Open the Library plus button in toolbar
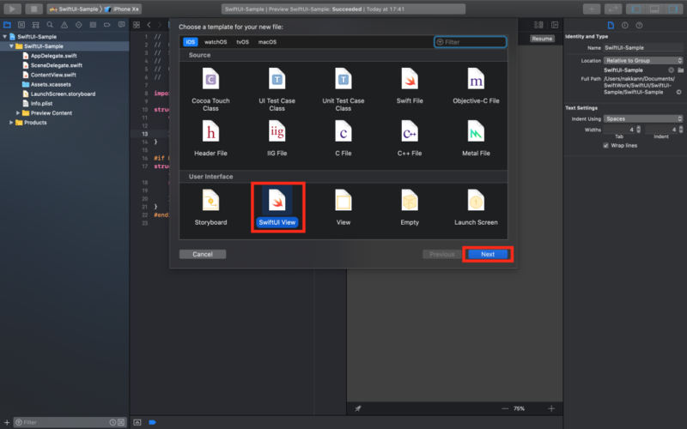The image size is (687, 429). tap(592, 9)
